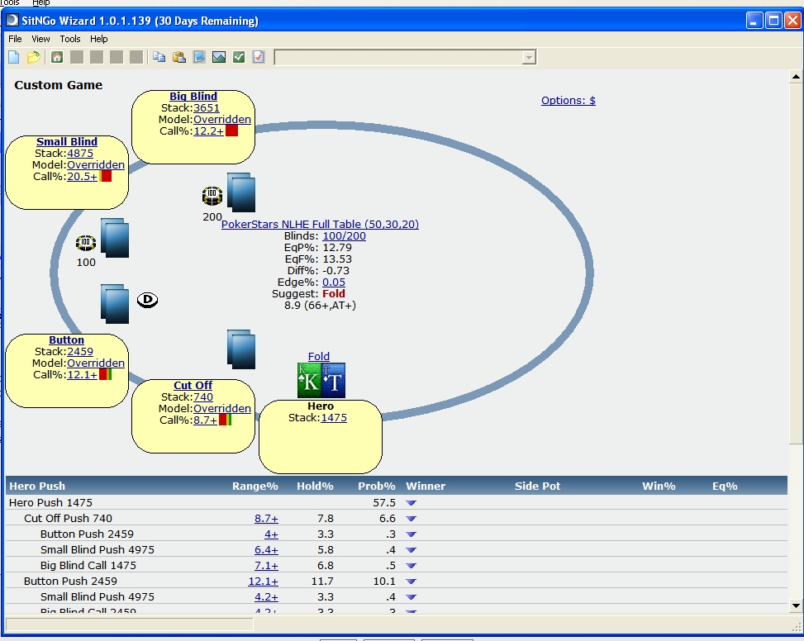The width and height of the screenshot is (804, 641).
Task: Click the Fold link above Hero's cards
Action: point(318,356)
